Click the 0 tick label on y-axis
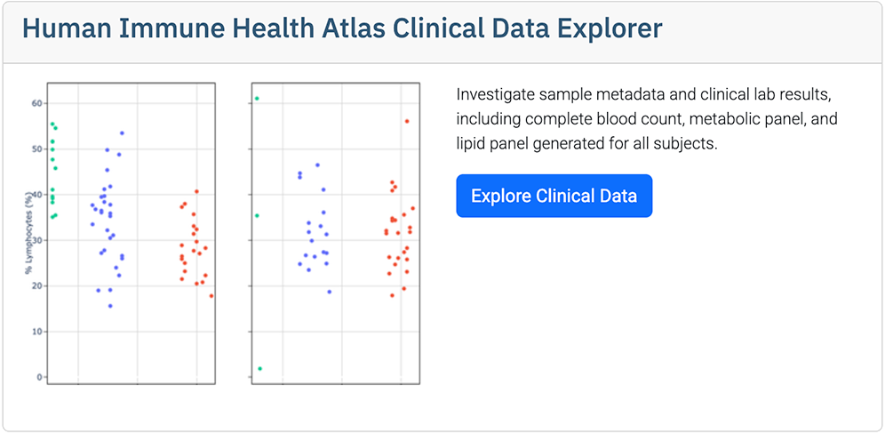This screenshot has width=885, height=434. pos(39,377)
